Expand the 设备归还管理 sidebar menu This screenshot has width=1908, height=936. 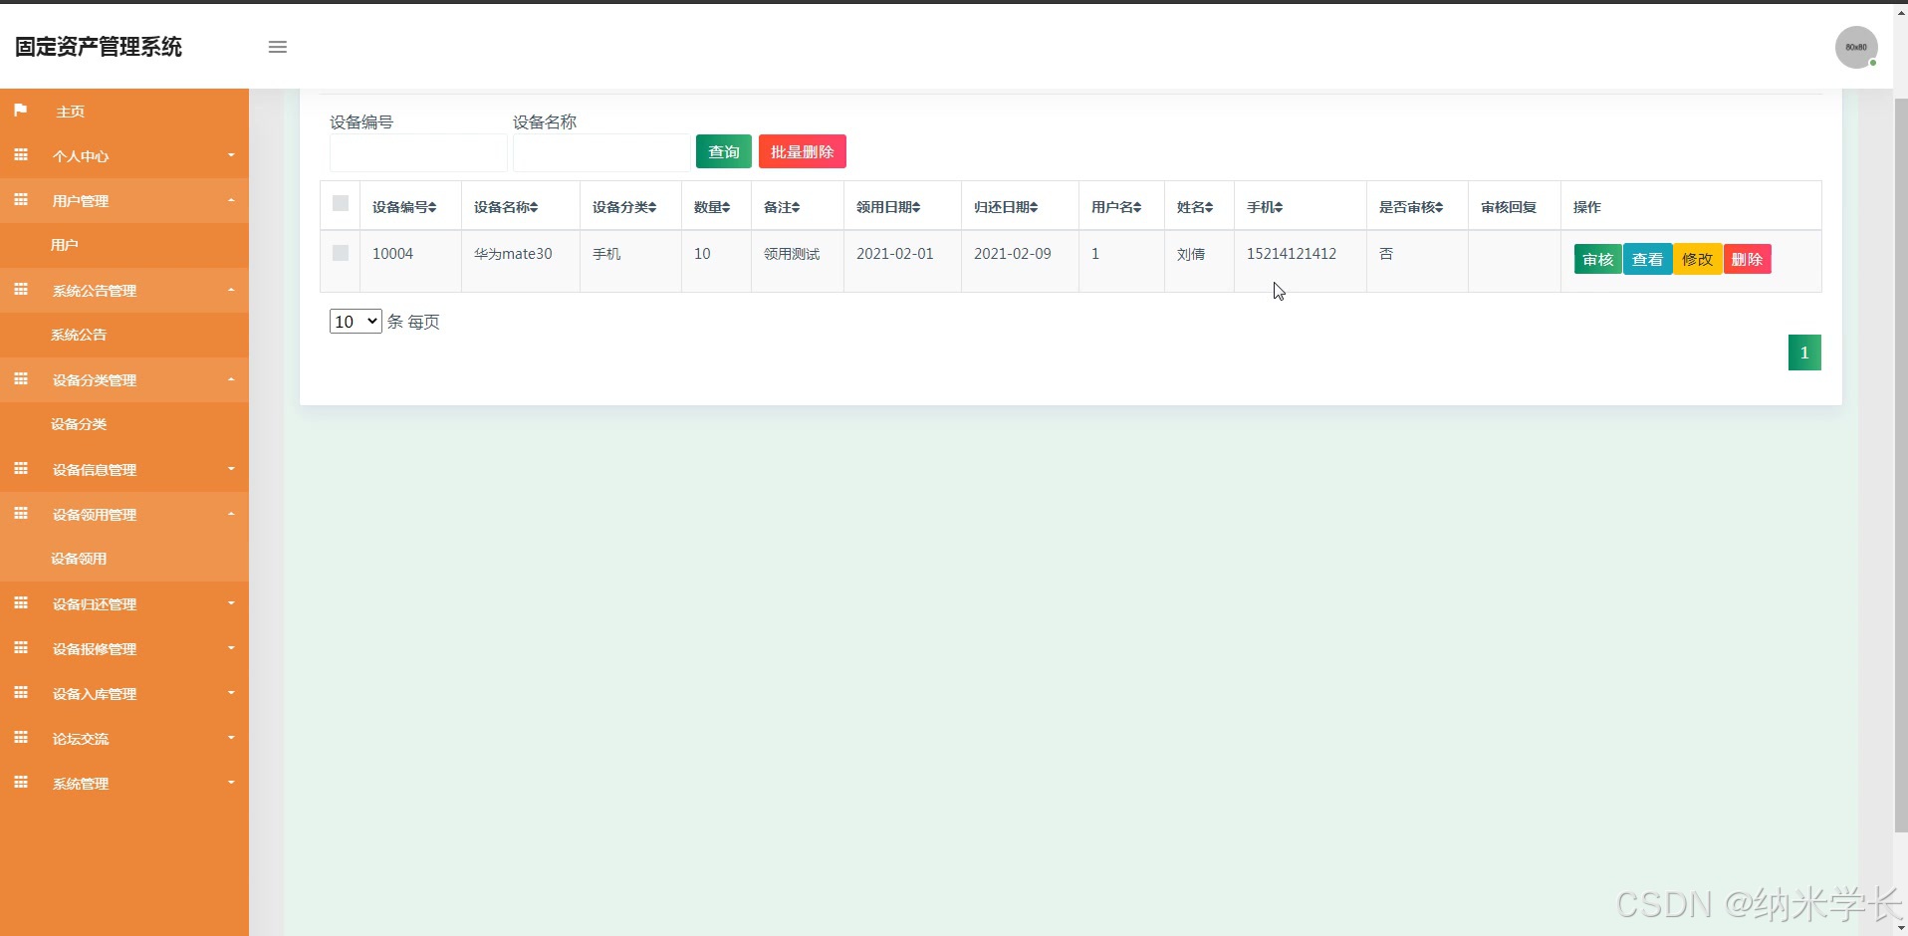point(124,603)
